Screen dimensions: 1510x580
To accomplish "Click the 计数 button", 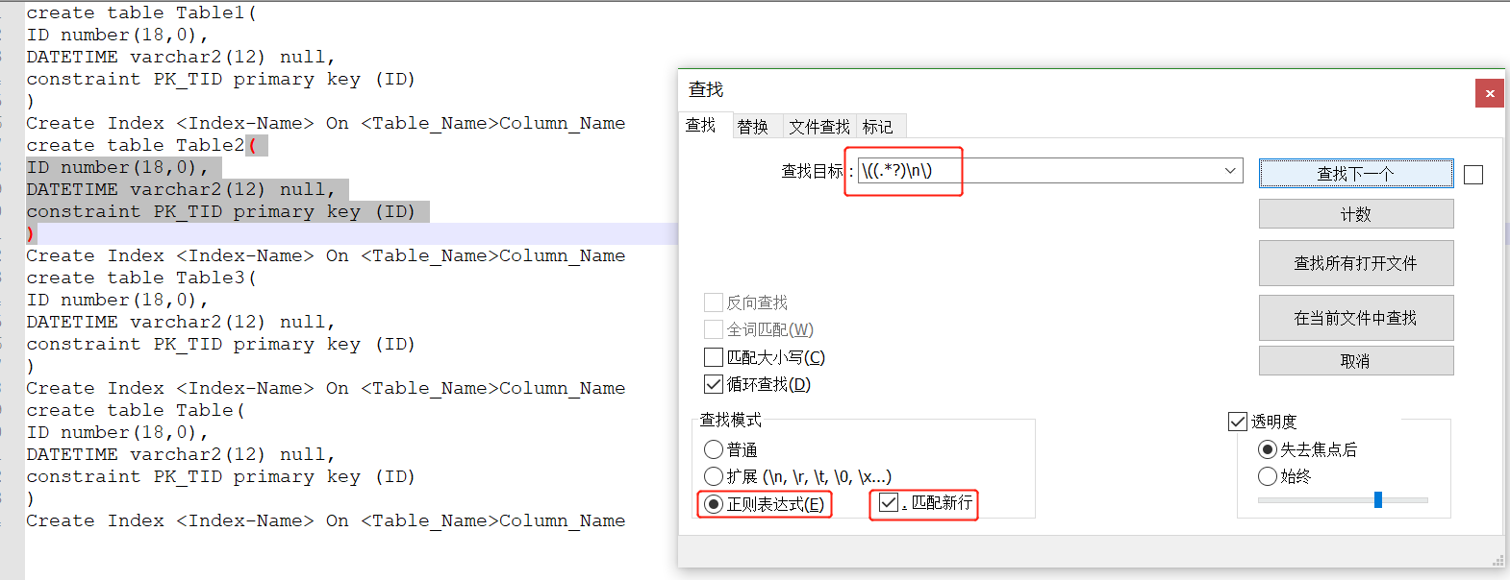I will pyautogui.click(x=1355, y=214).
